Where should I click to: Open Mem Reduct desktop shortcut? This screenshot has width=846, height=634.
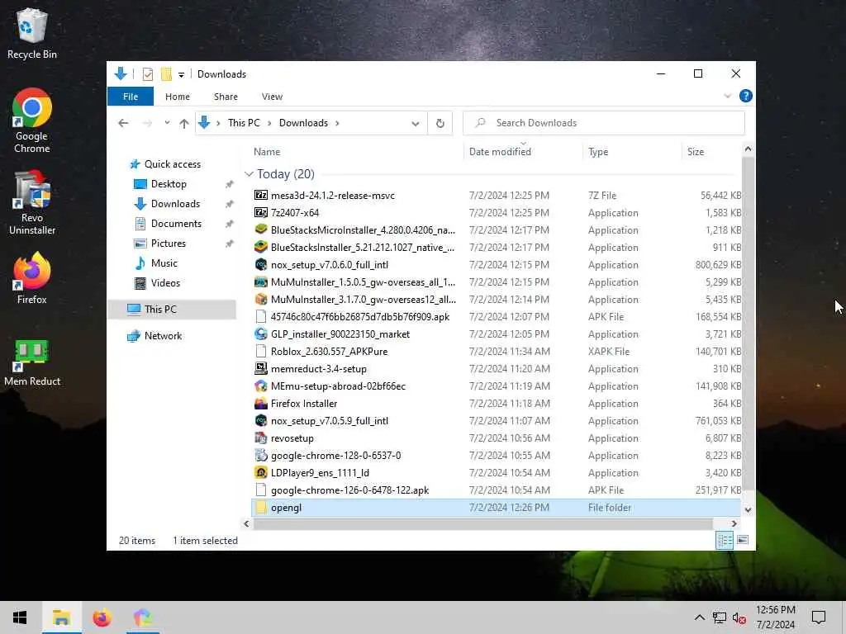(32, 362)
